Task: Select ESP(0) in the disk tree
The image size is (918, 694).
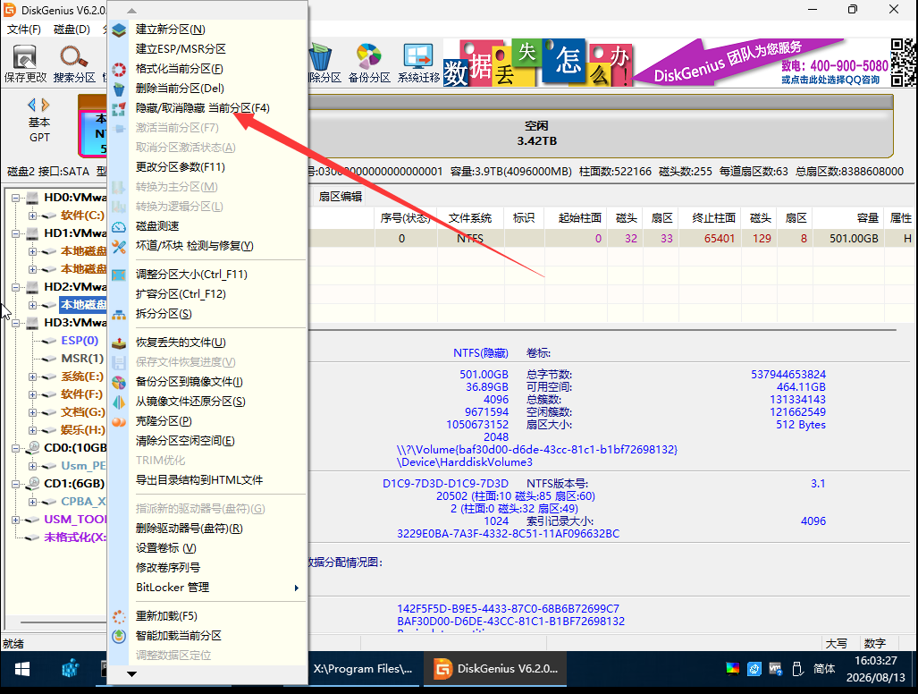Action: pos(80,340)
